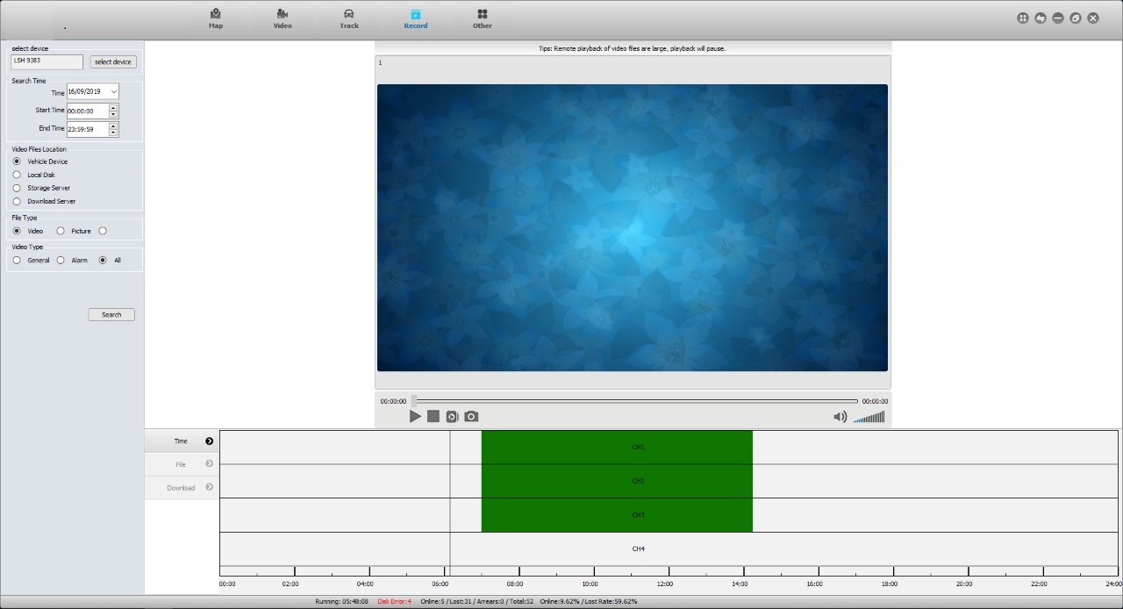Adjust the volume level slider
This screenshot has height=609, width=1123.
[x=869, y=418]
